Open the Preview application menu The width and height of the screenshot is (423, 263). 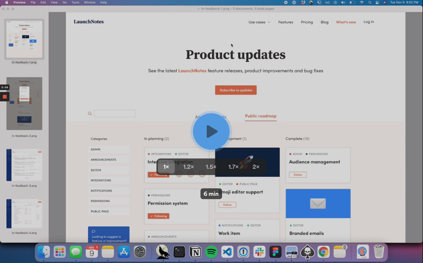tap(20, 2)
